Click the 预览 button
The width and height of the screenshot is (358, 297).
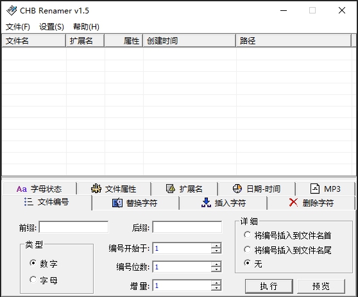tap(321, 286)
